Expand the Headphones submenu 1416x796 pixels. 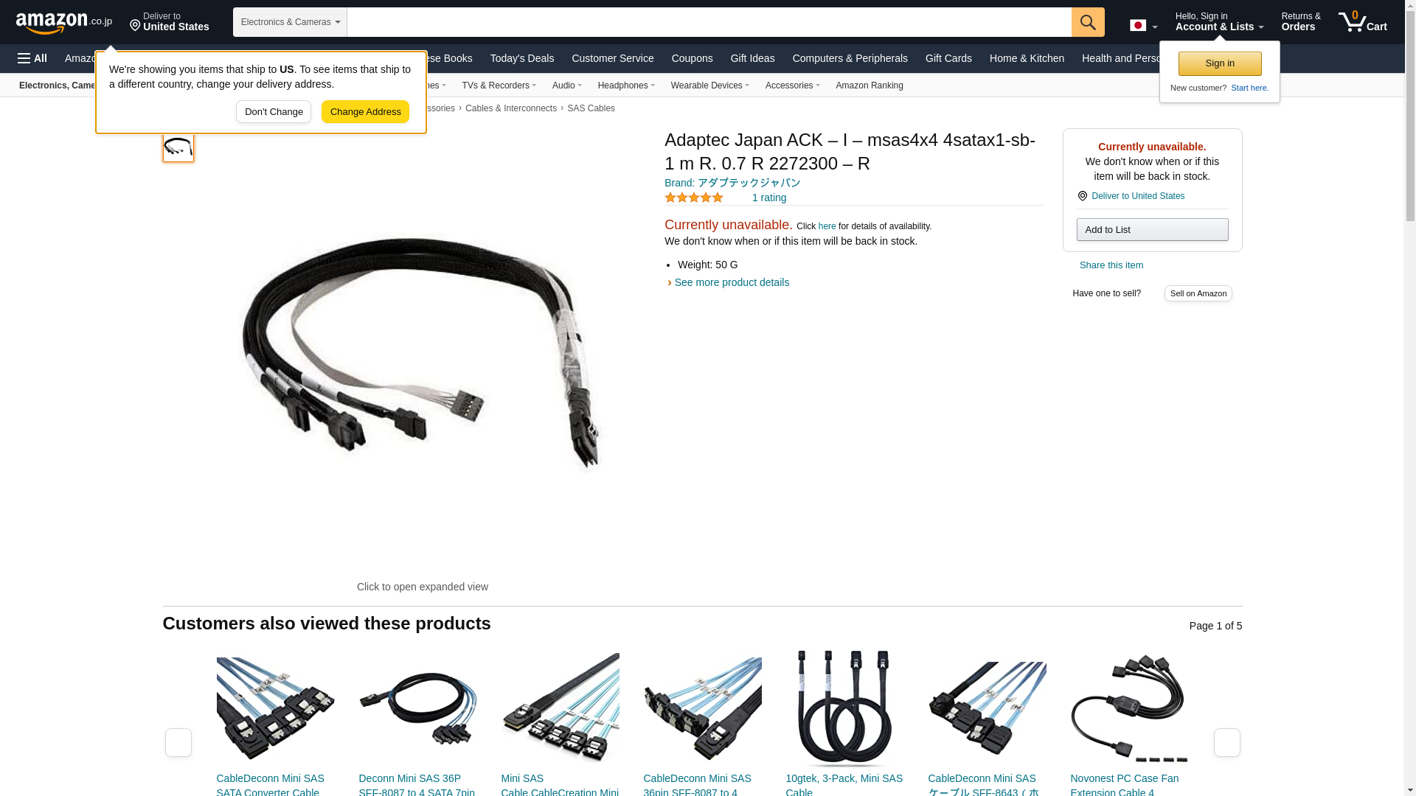click(626, 85)
